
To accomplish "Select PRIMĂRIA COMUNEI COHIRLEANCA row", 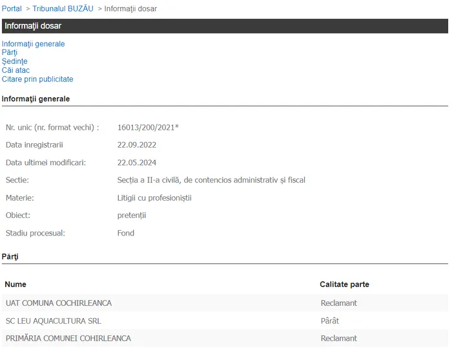I will 225,338.
